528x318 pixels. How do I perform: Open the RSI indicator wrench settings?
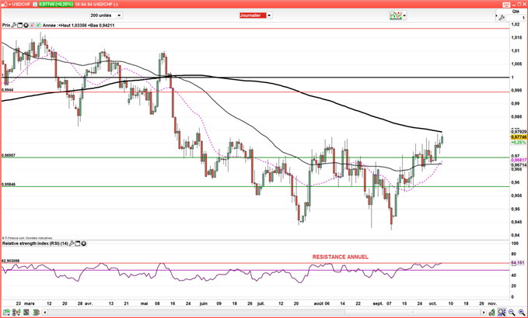[x=72, y=244]
